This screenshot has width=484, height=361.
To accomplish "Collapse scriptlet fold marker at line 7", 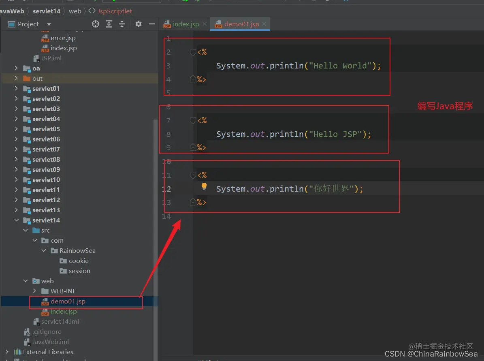I will (193, 120).
